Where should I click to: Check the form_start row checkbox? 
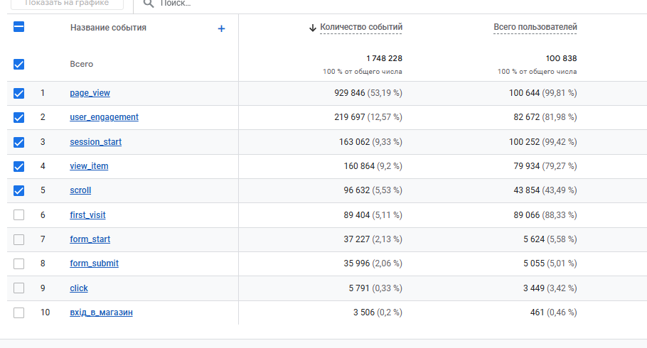[19, 239]
